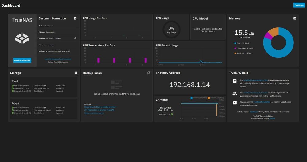Click the CPU average usage gauge
This screenshot has width=307, height=162.
pos(171,30)
